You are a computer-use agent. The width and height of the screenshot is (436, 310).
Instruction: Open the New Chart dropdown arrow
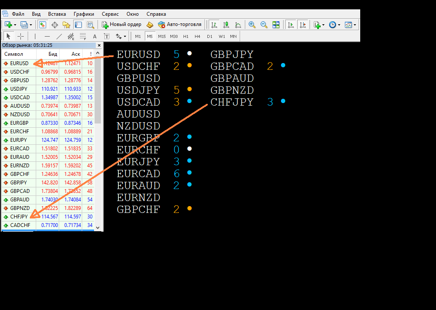pos(15,25)
